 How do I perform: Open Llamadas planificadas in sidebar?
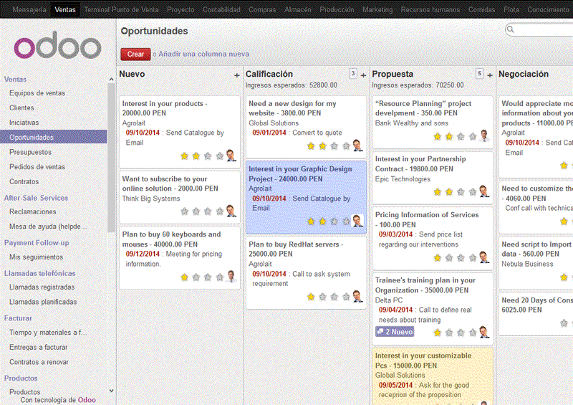(43, 302)
